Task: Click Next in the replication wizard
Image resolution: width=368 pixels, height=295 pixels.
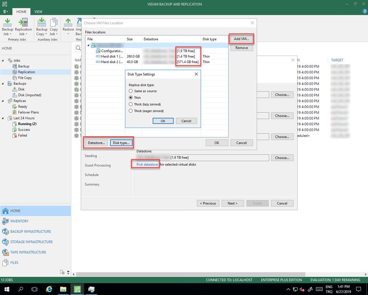Action: (233, 203)
